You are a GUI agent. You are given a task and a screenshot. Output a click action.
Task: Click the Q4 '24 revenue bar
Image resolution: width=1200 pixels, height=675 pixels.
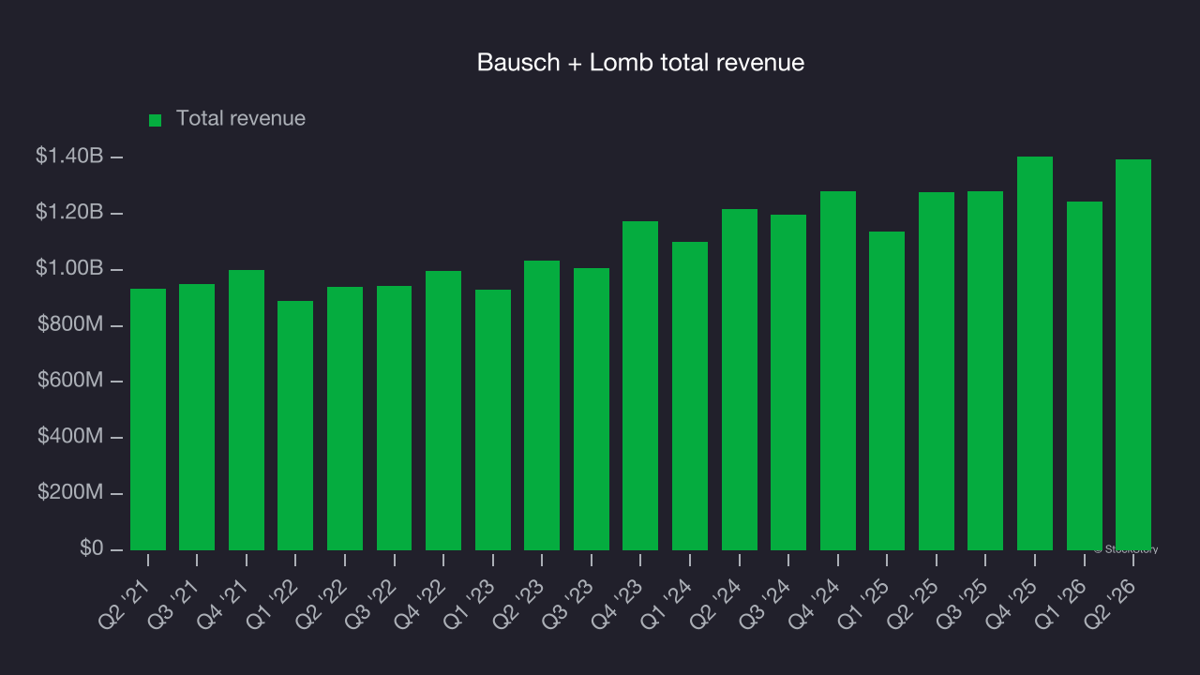838,370
